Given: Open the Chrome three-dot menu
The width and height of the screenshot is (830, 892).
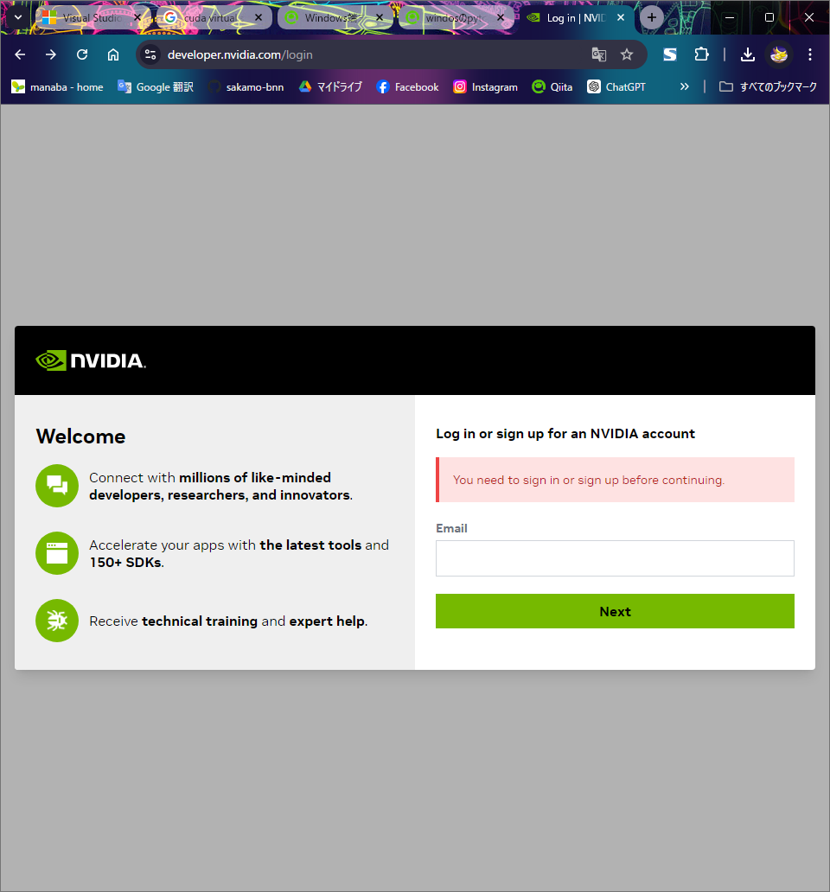Looking at the screenshot, I should point(810,54).
